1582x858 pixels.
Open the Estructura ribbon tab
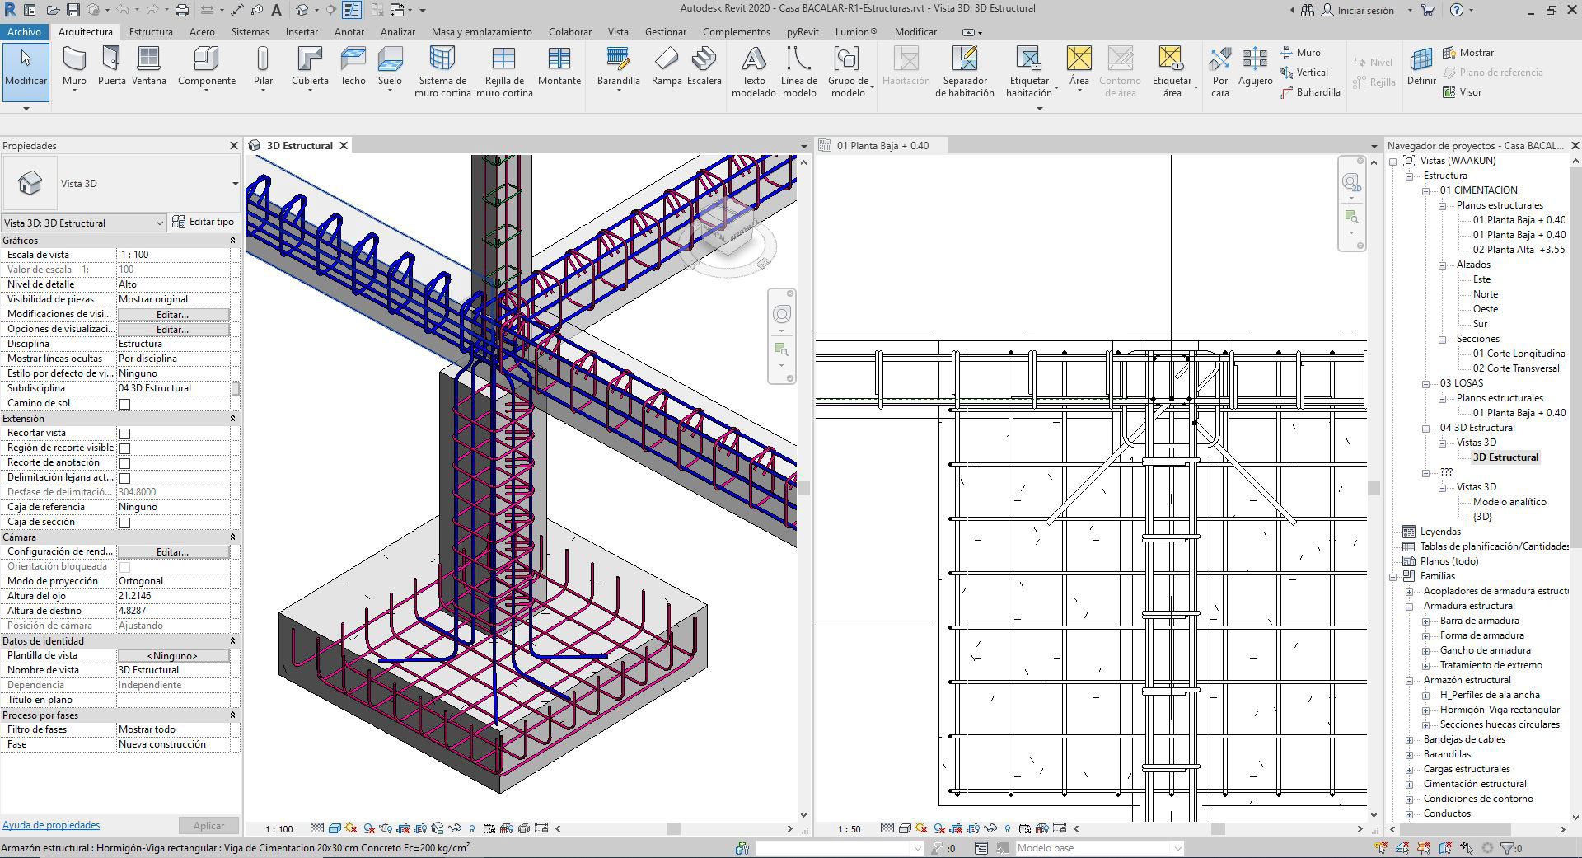pos(151,32)
